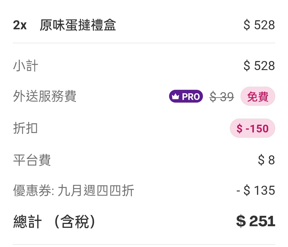Click the 九月週四四折 coupon name
Image resolution: width=288 pixels, height=247 pixels.
[x=96, y=191]
